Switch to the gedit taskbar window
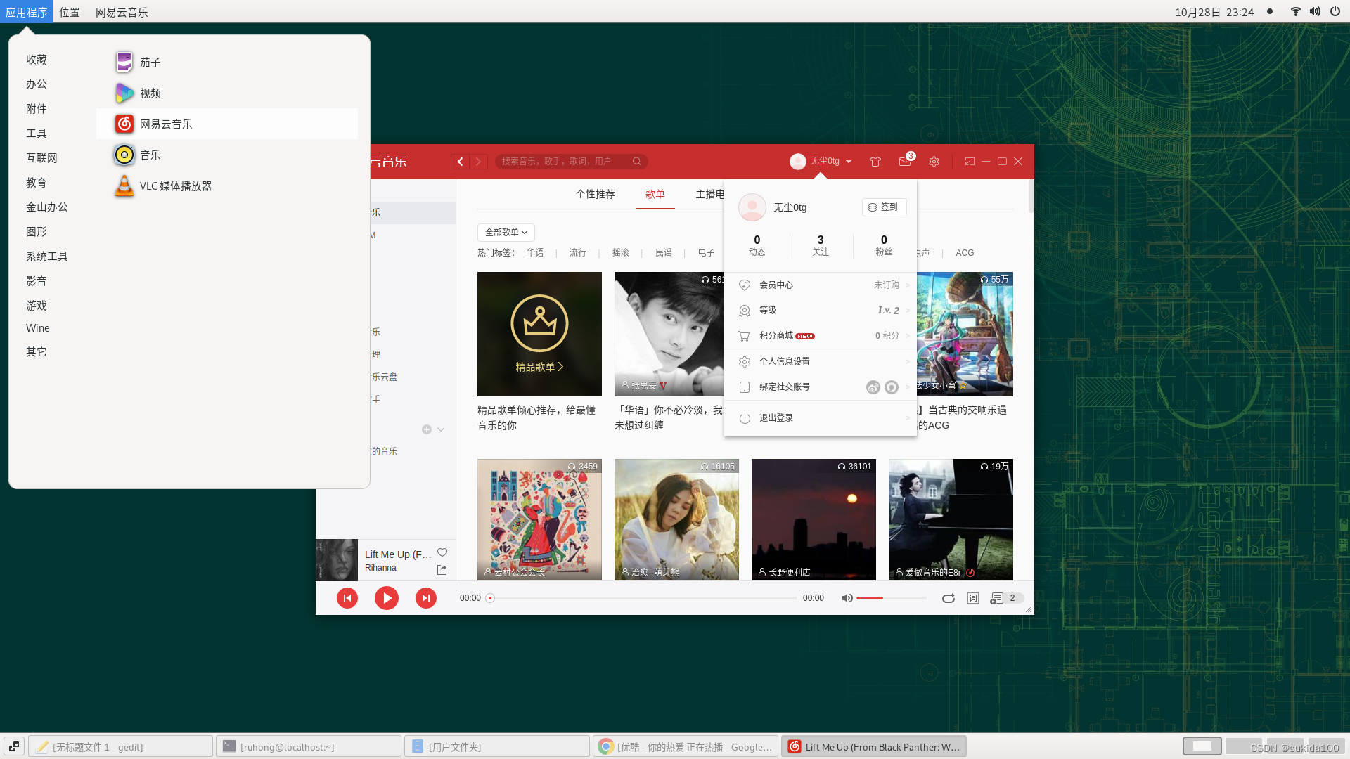Screen dimensions: 1350x759 click(120, 746)
